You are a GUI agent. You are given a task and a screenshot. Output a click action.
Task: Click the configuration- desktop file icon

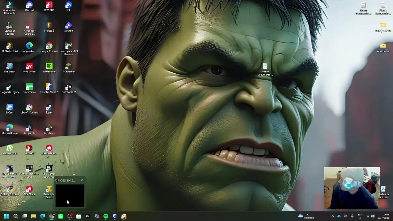coord(29,48)
